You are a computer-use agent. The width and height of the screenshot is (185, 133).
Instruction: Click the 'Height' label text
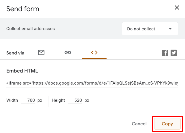click(x=58, y=100)
